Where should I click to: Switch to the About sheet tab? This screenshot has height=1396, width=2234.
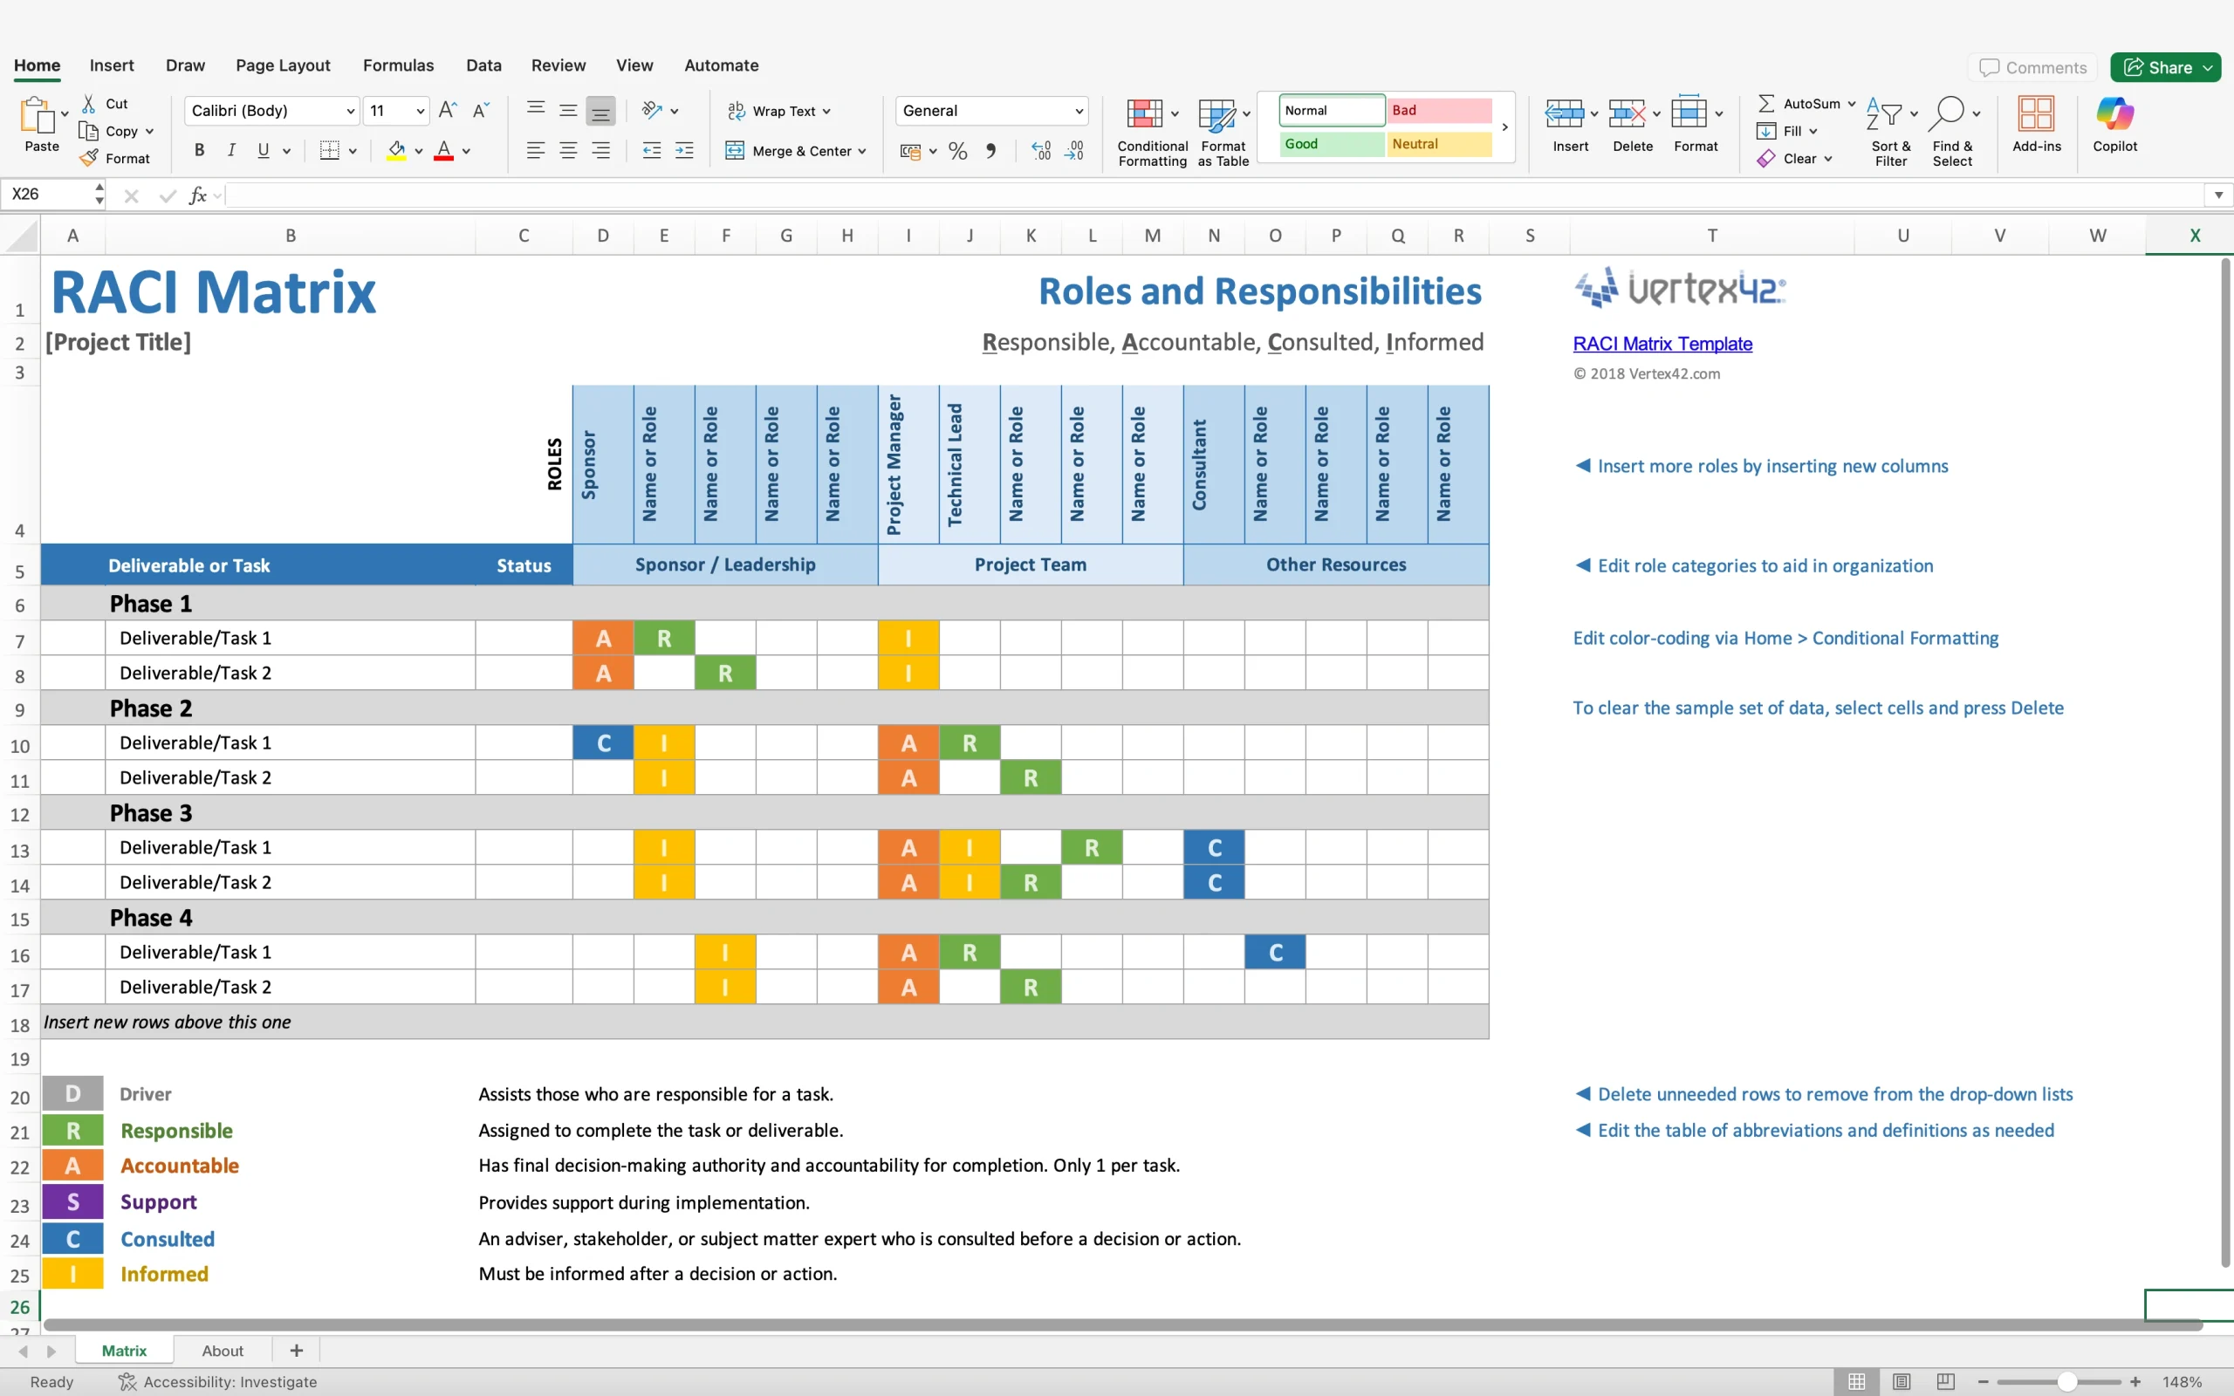223,1351
